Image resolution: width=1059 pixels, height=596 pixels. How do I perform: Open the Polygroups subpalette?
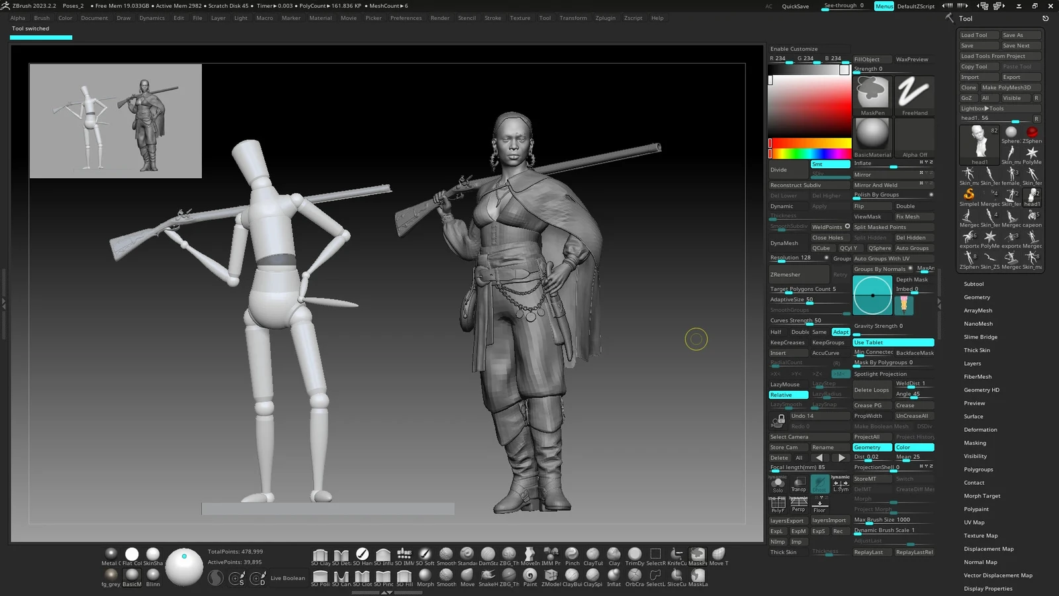click(x=978, y=470)
